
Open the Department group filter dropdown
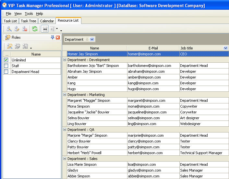tap(92, 39)
